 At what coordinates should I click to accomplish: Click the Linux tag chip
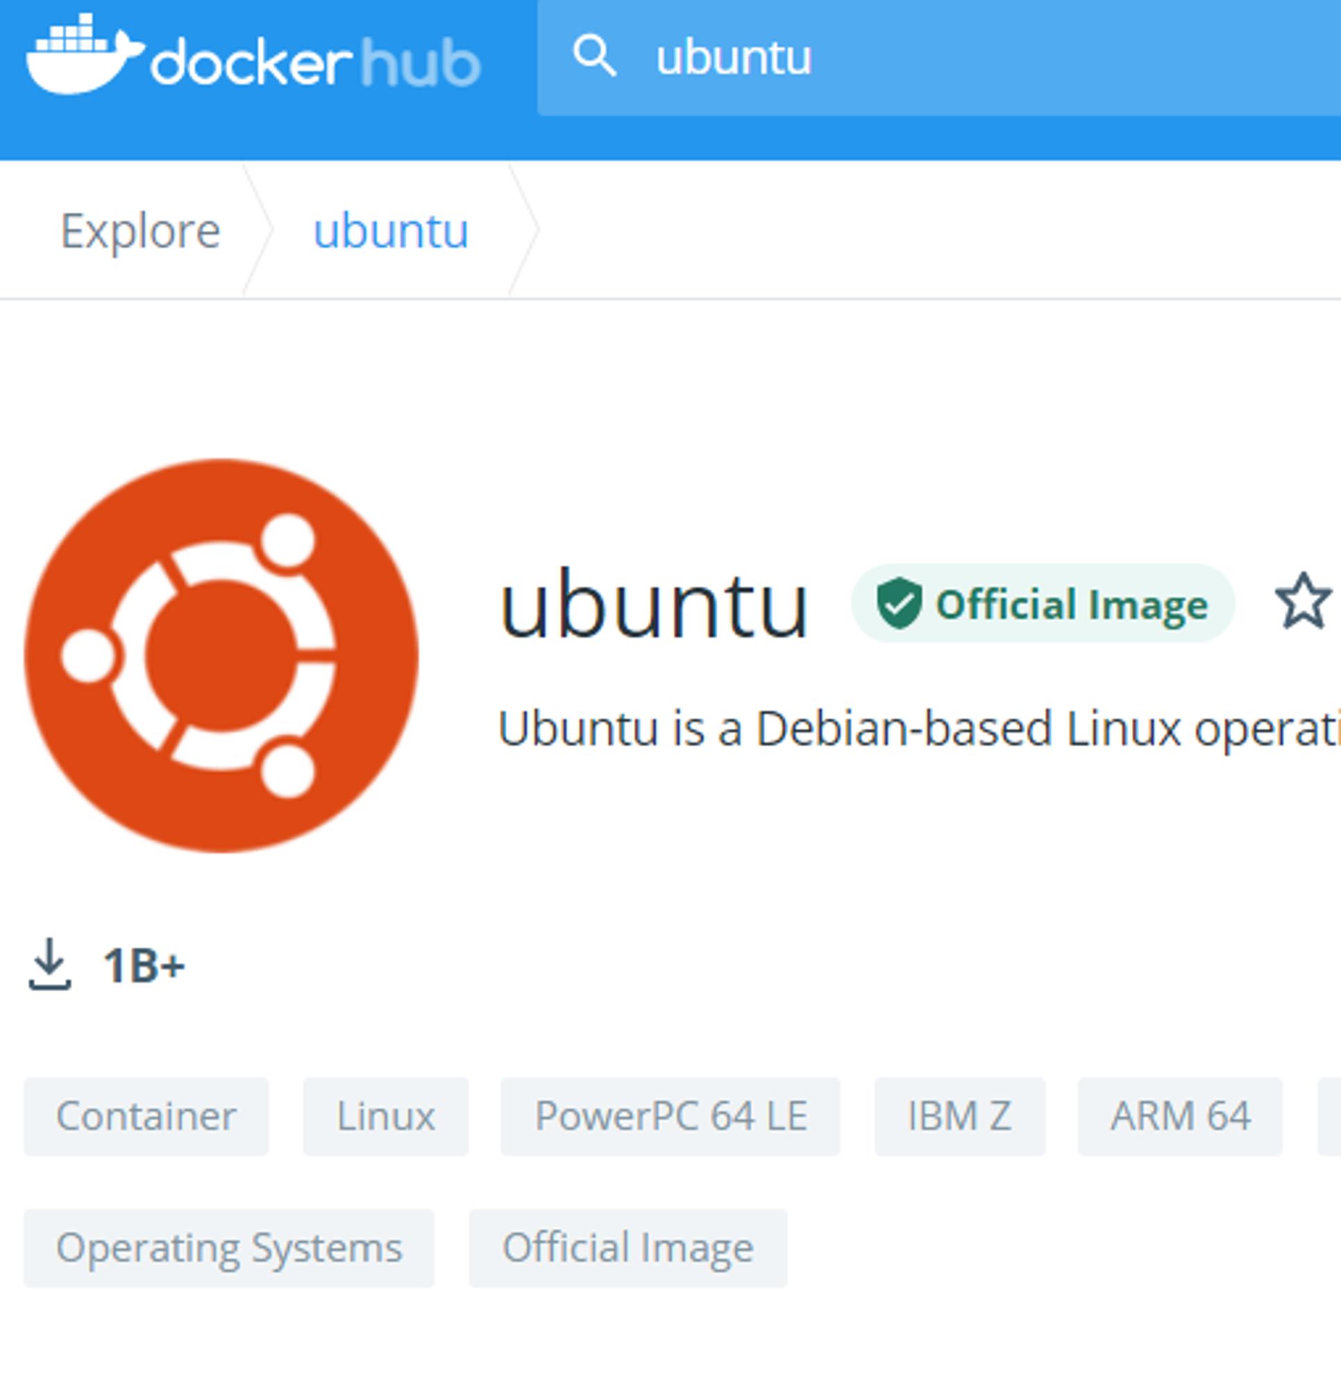coord(385,1117)
